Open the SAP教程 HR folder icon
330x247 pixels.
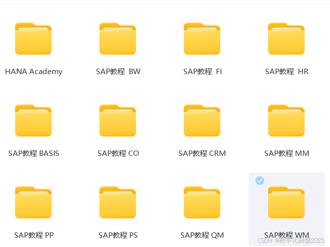point(286,38)
